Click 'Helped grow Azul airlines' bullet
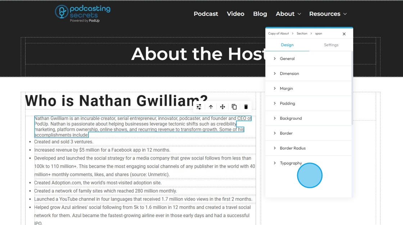 click(142, 215)
